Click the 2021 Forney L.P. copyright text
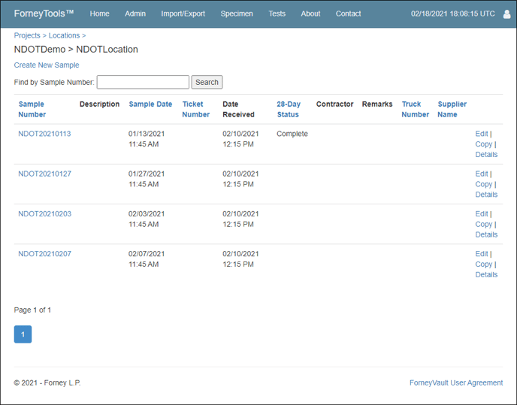Viewport: 517px width, 405px height. point(47,382)
